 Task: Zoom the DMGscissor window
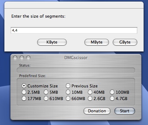point(28,58)
